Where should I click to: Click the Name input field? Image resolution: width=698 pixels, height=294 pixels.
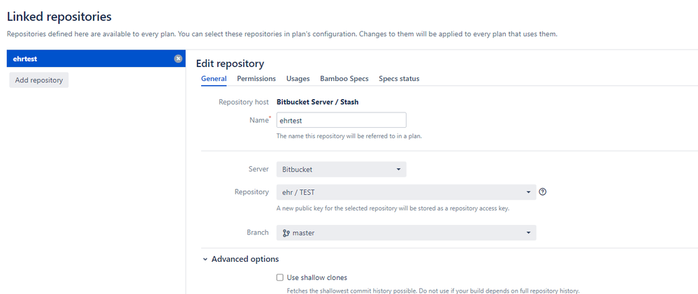(x=342, y=120)
